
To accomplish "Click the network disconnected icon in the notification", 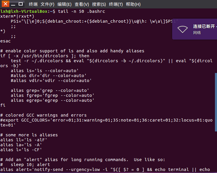I will pyautogui.click(x=183, y=29).
